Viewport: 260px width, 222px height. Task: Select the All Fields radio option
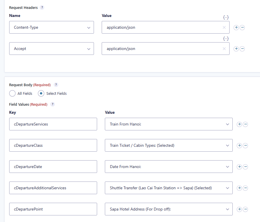click(12, 93)
